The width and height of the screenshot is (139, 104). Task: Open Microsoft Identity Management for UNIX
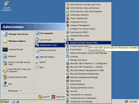click(88, 70)
